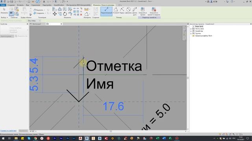The width and height of the screenshot is (252, 141).
Task: Click the 'Имя' label text in canvas
Action: pos(100,84)
